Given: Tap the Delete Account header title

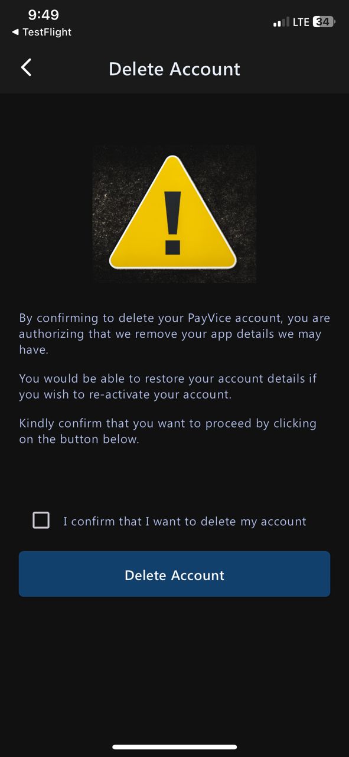Looking at the screenshot, I should [x=174, y=69].
